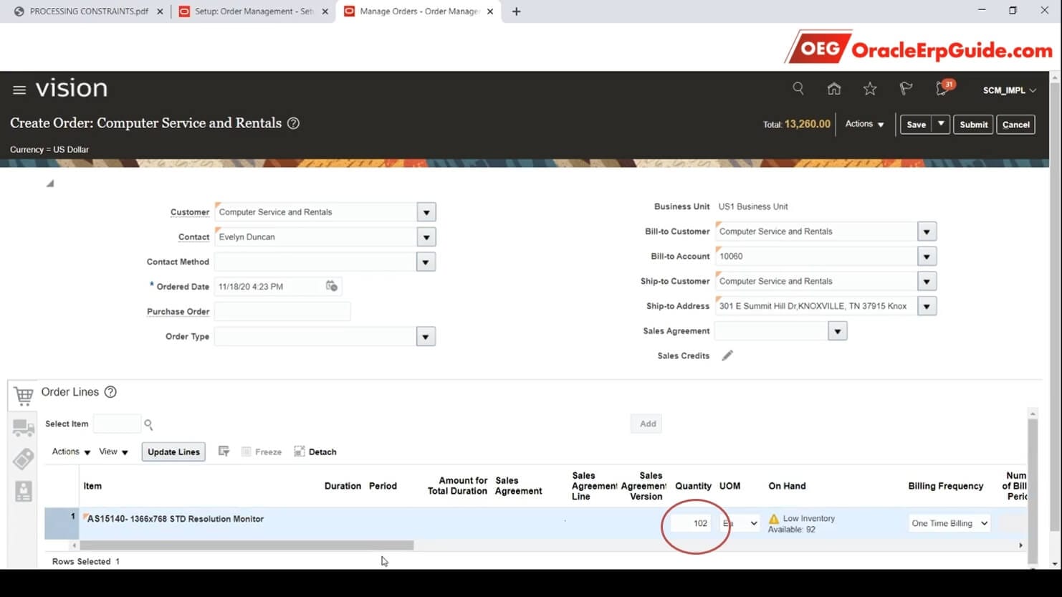Expand the Customer dropdown arrow
Viewport: 1062px width, 597px height.
tap(426, 212)
